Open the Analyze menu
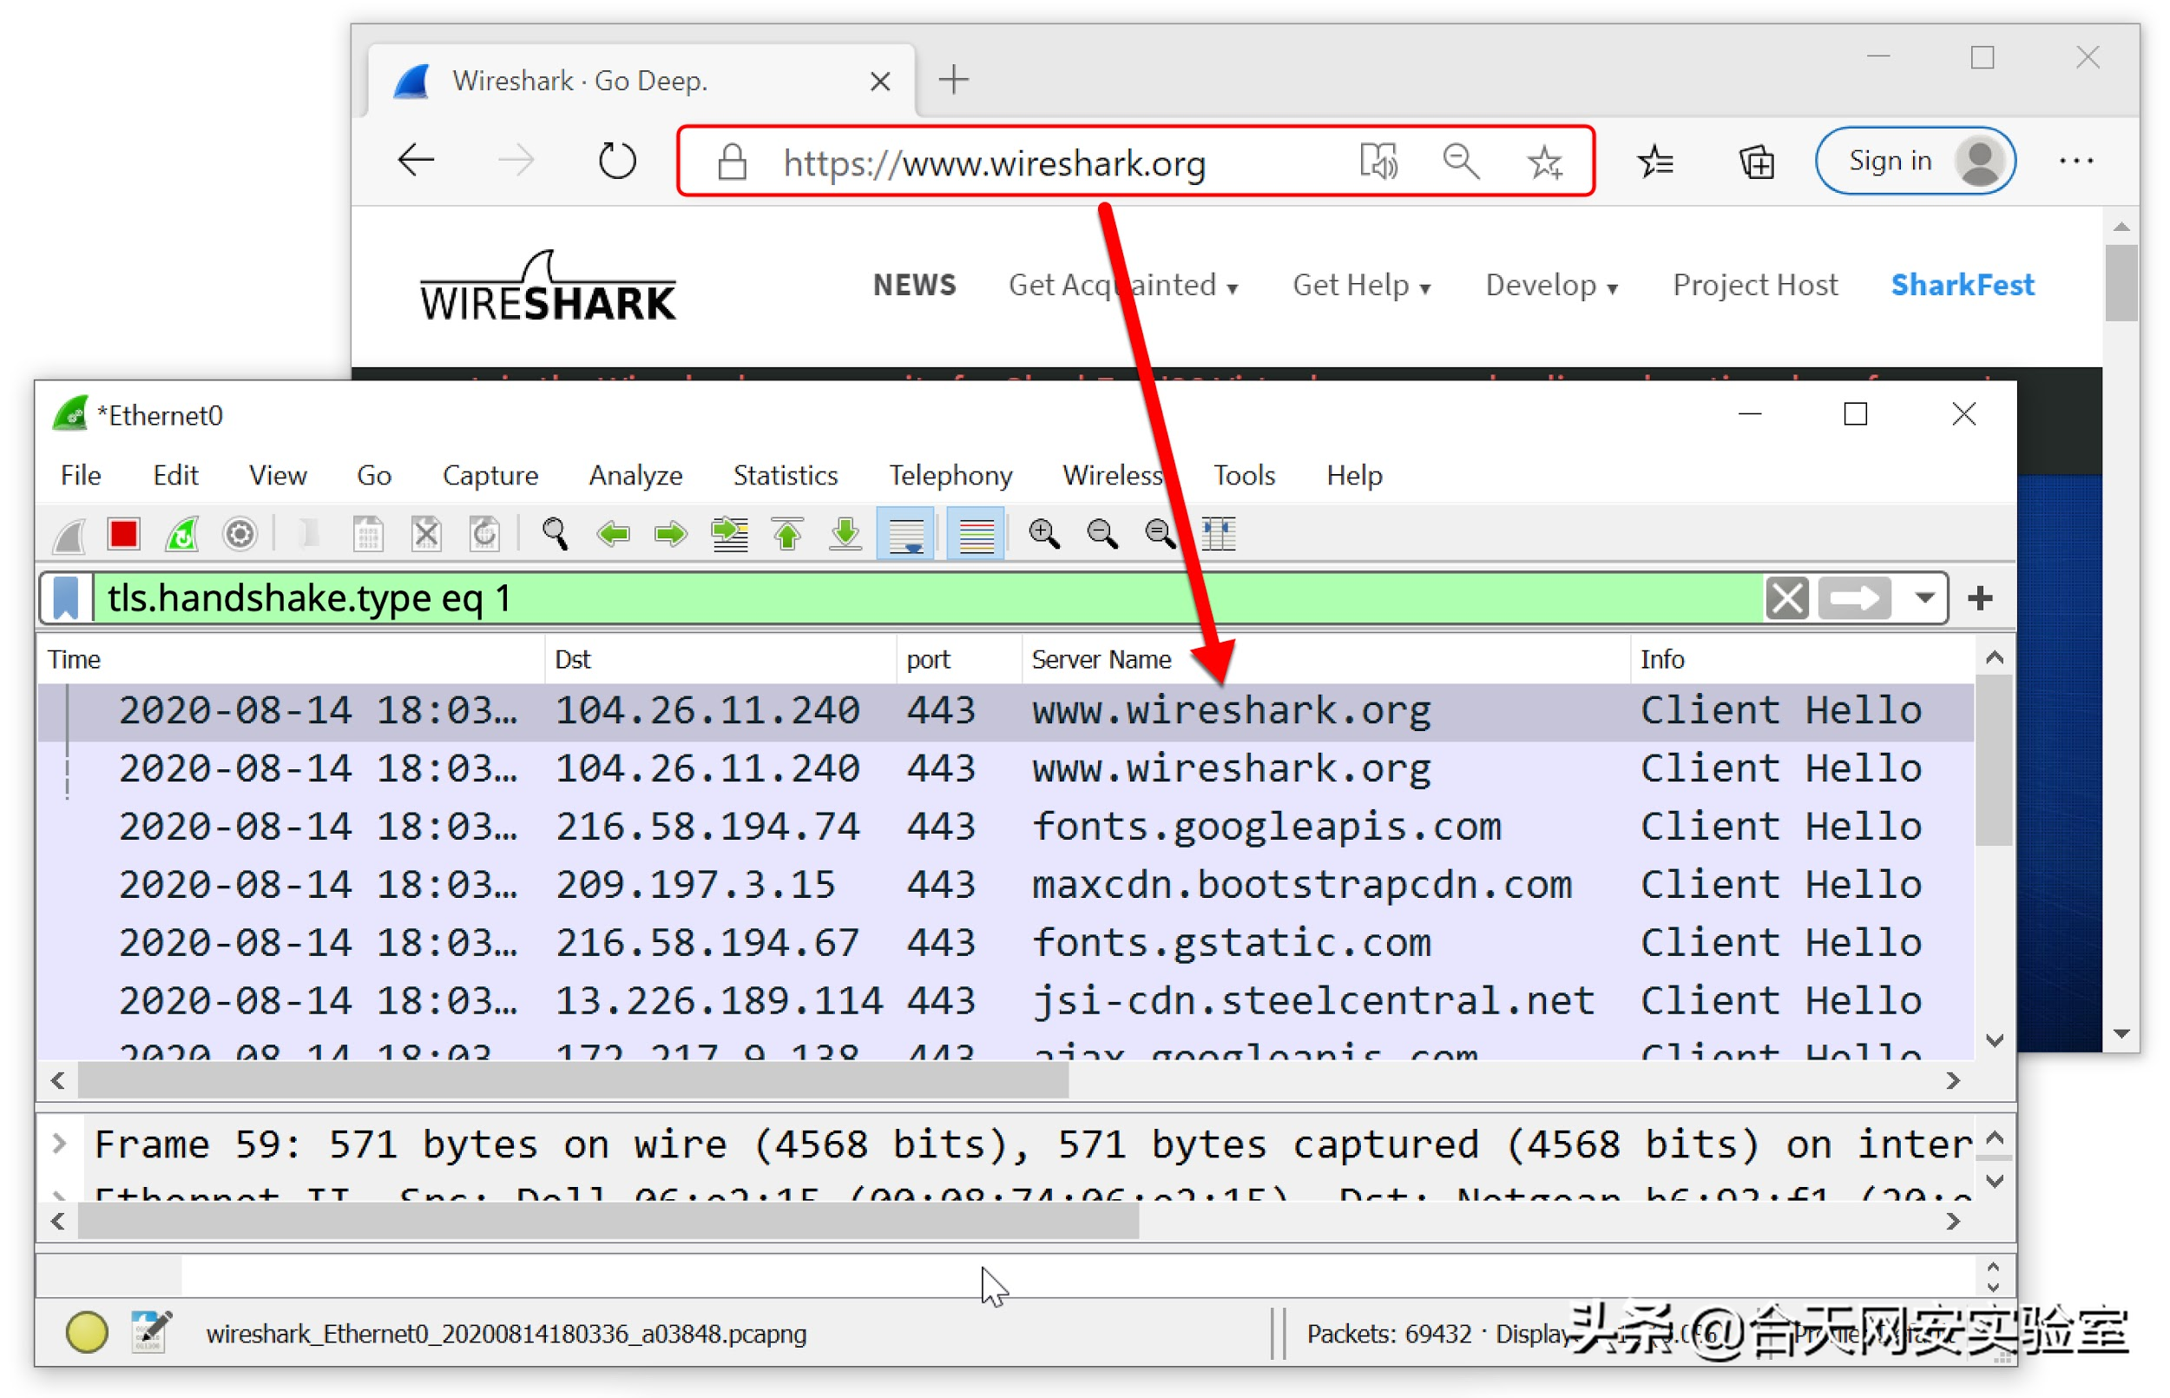 click(x=635, y=476)
